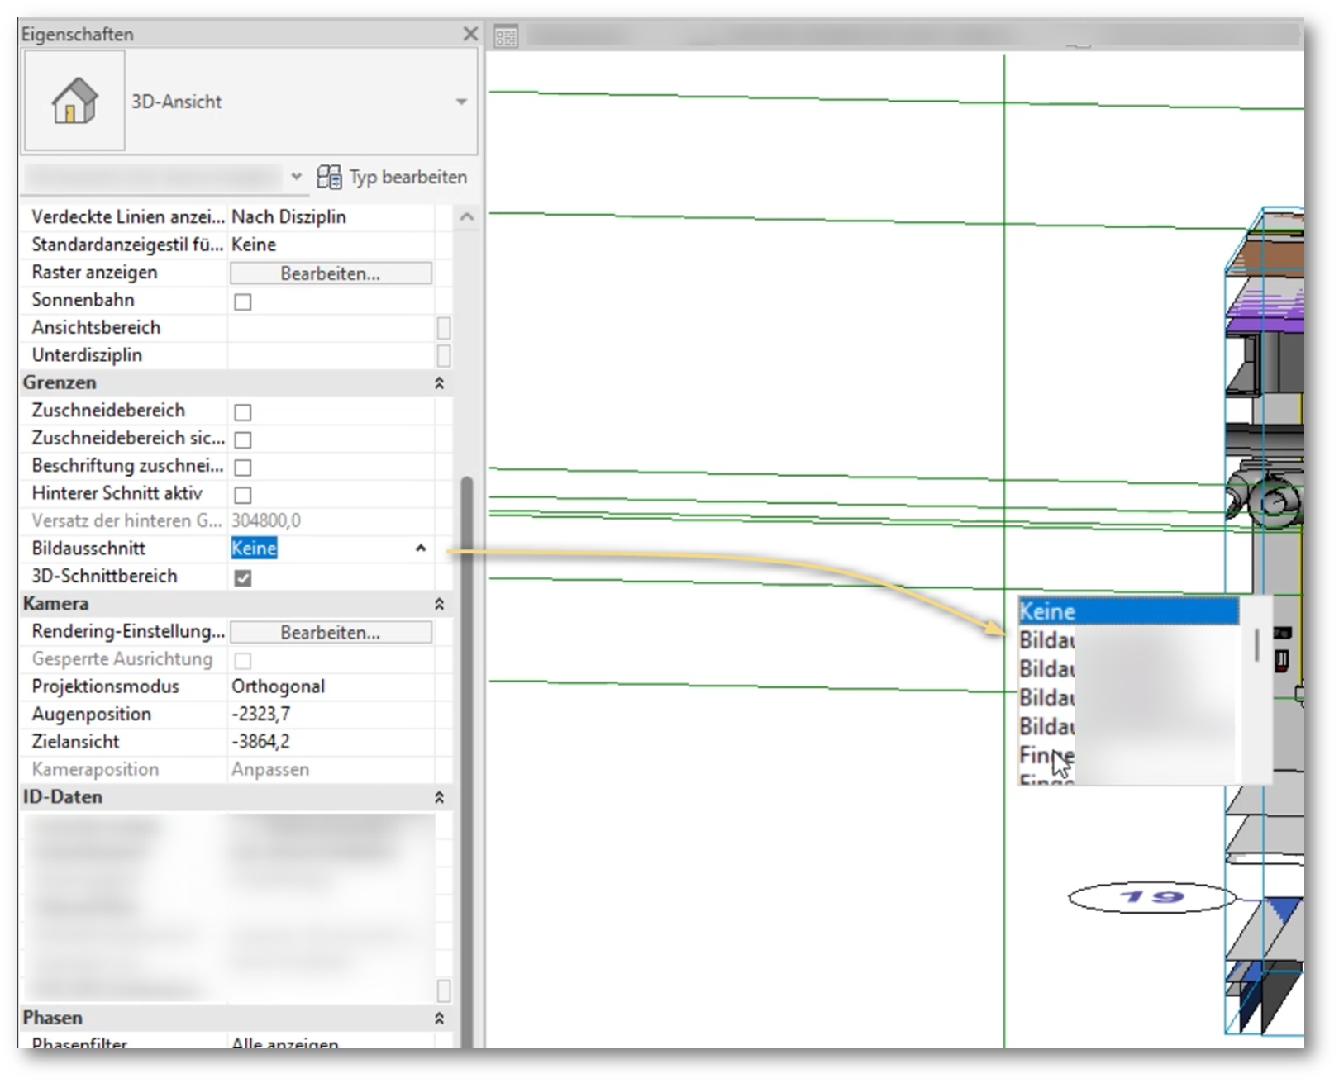Image resolution: width=1339 pixels, height=1083 pixels.
Task: Click the 3D-Ansicht house icon
Action: tap(74, 101)
